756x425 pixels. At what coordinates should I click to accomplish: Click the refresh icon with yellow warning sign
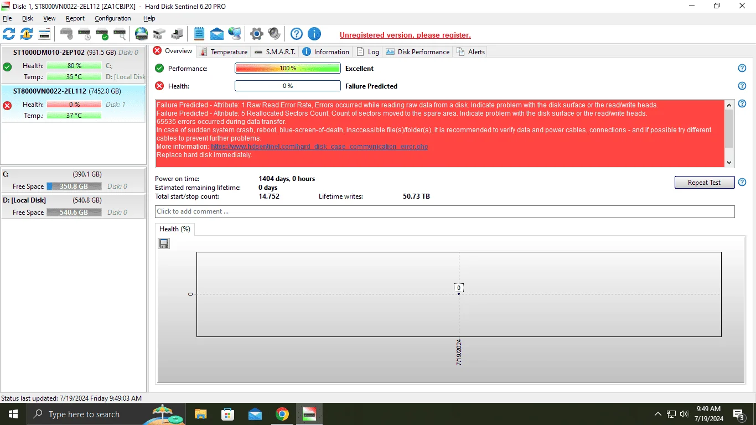[x=27, y=34]
